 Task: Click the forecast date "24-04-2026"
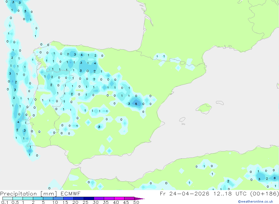click(x=189, y=193)
